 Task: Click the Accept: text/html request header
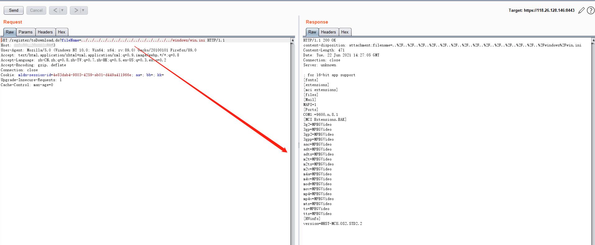tap(90, 55)
